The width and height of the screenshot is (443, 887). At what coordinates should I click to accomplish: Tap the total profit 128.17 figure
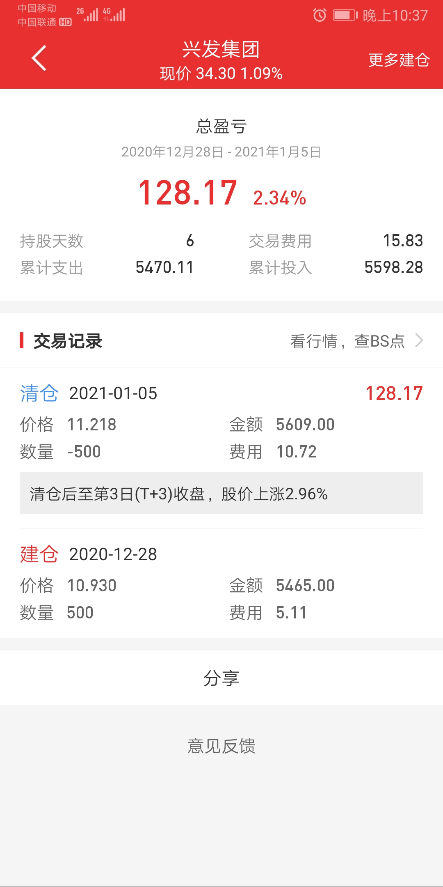187,193
